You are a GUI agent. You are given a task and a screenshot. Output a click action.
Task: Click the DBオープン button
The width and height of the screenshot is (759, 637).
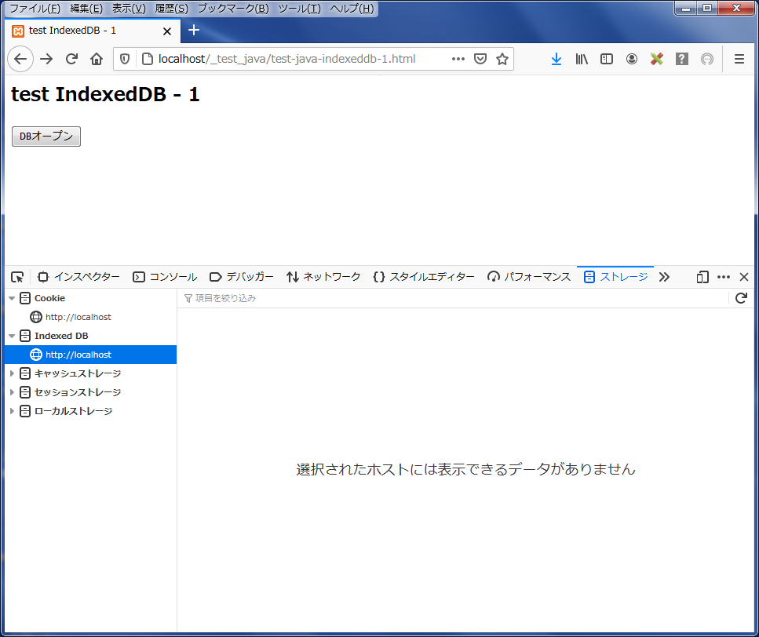click(46, 136)
